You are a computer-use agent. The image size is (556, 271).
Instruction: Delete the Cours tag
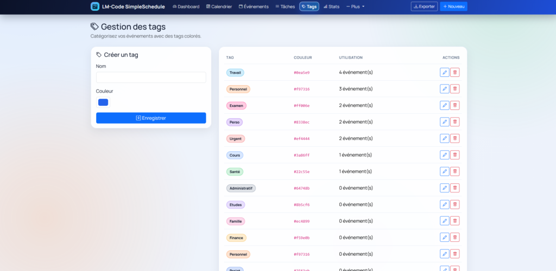pyautogui.click(x=454, y=155)
